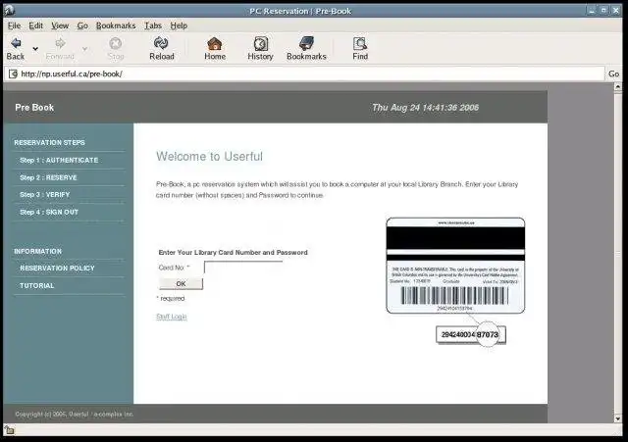Open the Back history dropdown arrow

click(x=35, y=49)
